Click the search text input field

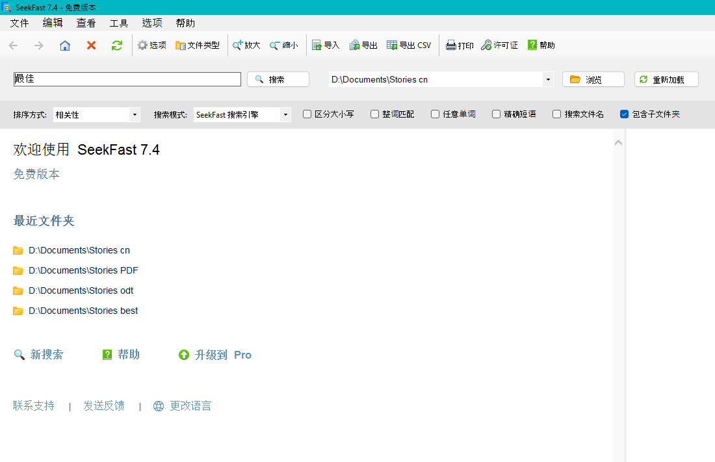click(x=127, y=79)
